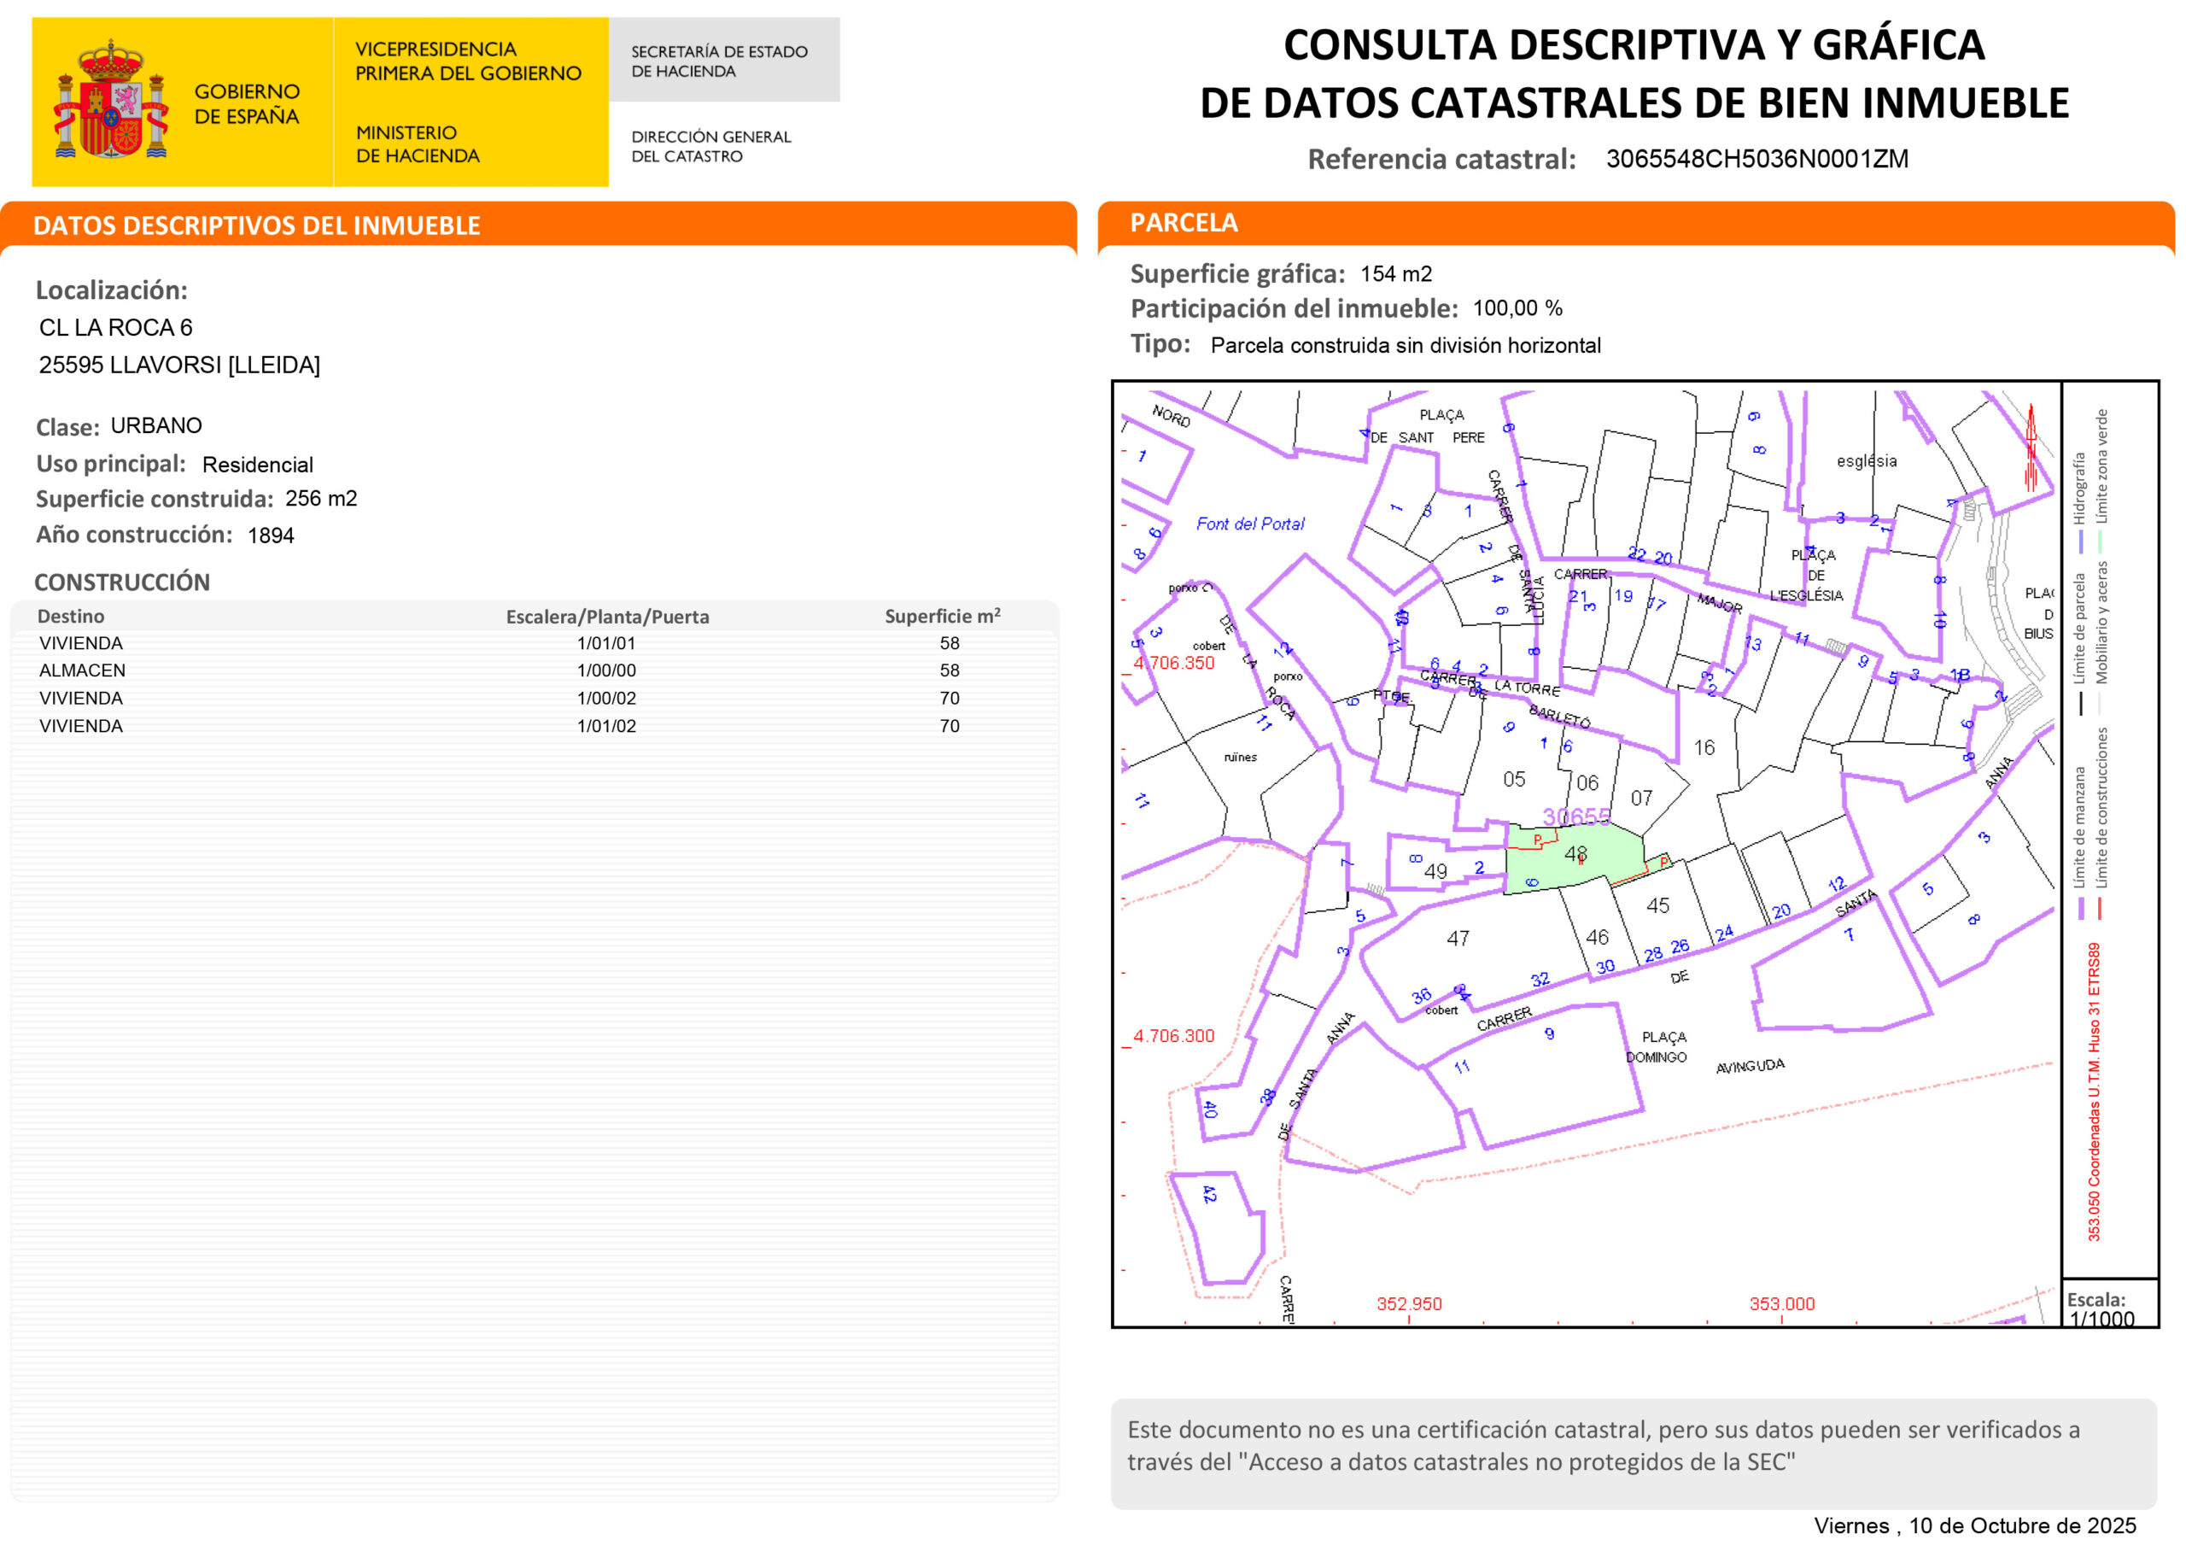The image size is (2186, 1563).
Task: Click parcel 47 on the map
Action: tap(1458, 938)
